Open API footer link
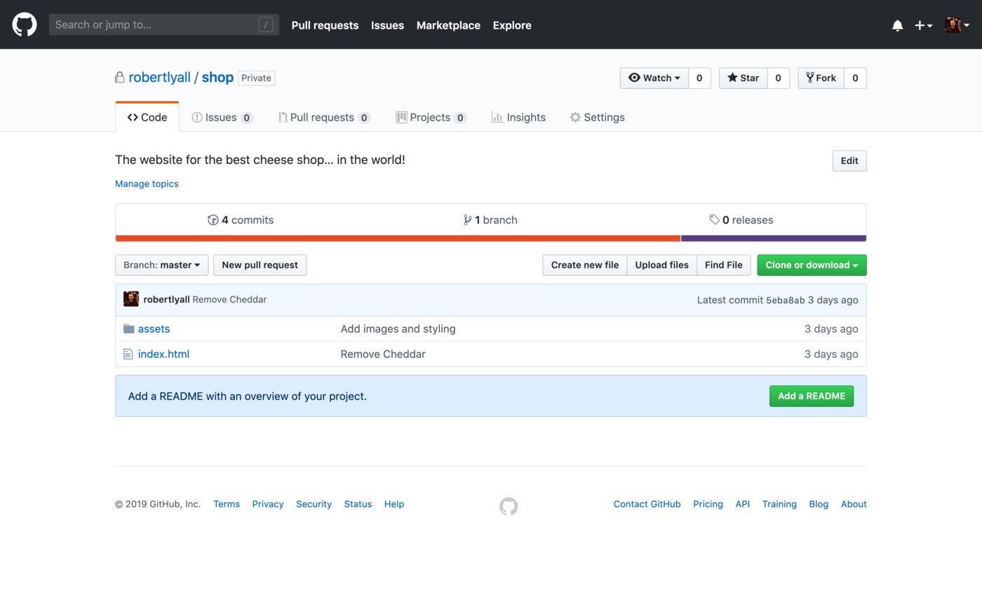This screenshot has width=982, height=613. pyautogui.click(x=743, y=504)
